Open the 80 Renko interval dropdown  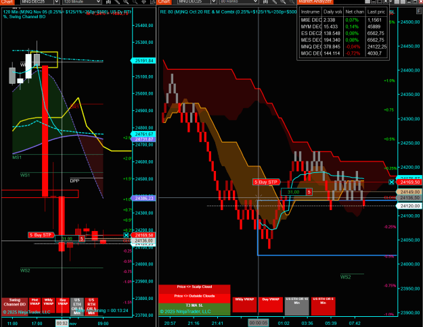pyautogui.click(x=239, y=2)
